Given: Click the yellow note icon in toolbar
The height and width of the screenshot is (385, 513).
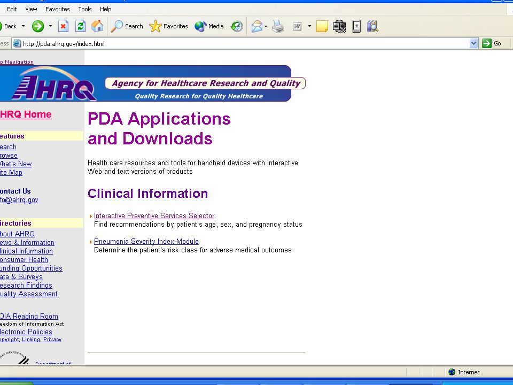Looking at the screenshot, I should pos(322,26).
